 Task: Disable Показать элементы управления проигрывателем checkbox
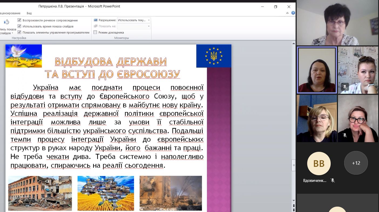[x=19, y=33]
